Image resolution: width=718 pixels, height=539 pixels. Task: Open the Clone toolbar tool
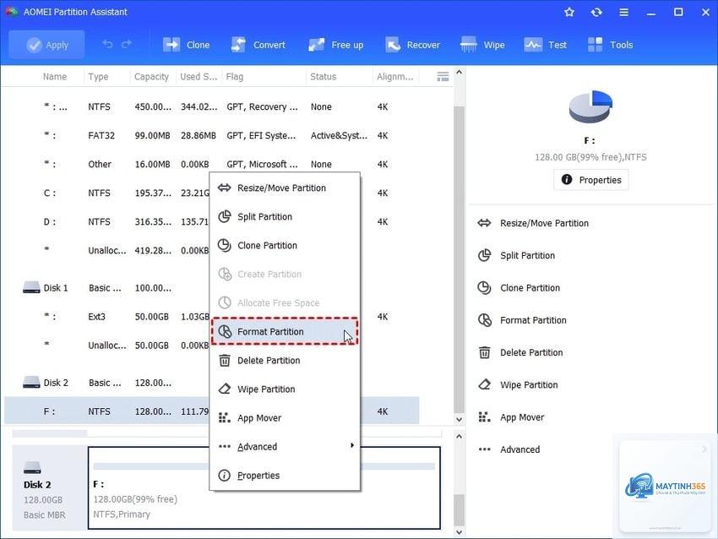(x=186, y=45)
